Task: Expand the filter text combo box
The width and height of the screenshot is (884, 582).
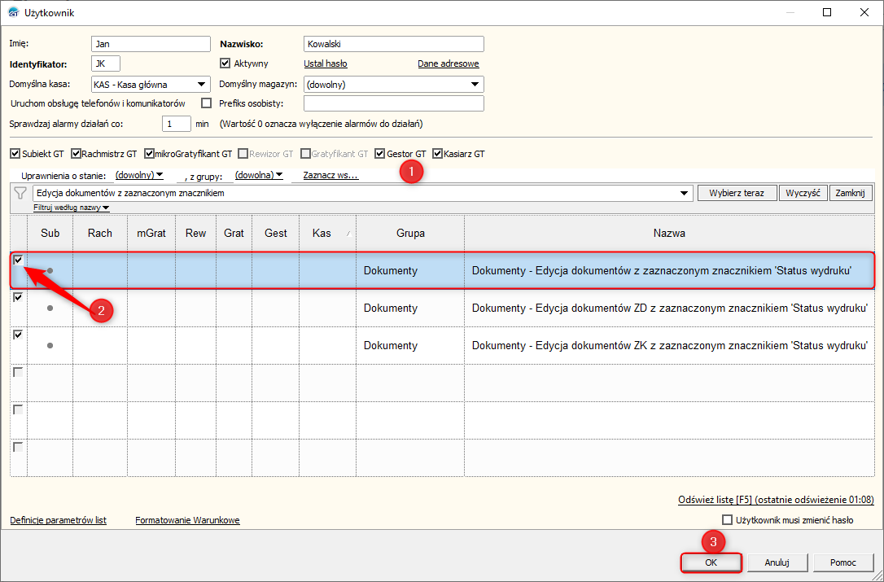Action: click(683, 193)
